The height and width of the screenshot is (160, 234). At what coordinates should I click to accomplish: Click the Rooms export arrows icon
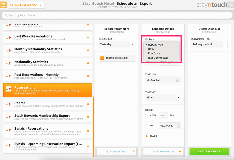click(x=8, y=104)
